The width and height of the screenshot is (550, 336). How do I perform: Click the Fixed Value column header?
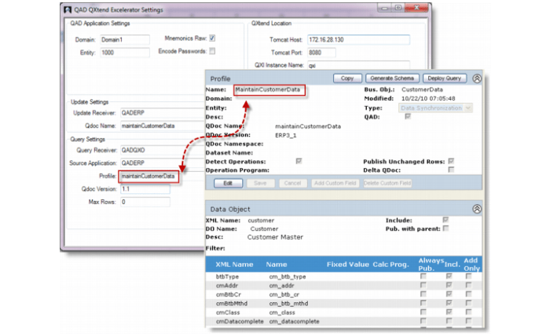347,265
